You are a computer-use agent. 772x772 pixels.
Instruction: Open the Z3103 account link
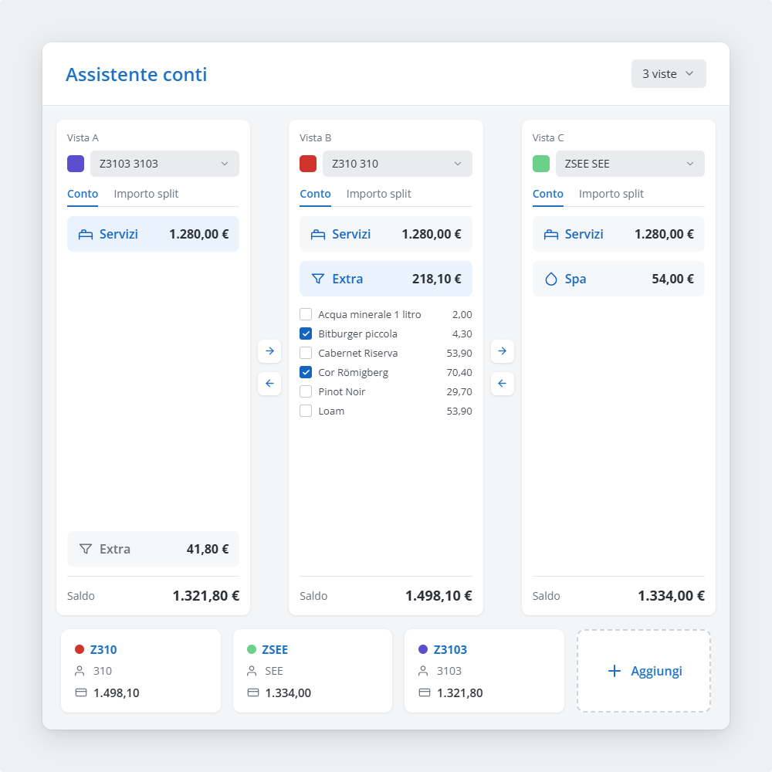[450, 650]
